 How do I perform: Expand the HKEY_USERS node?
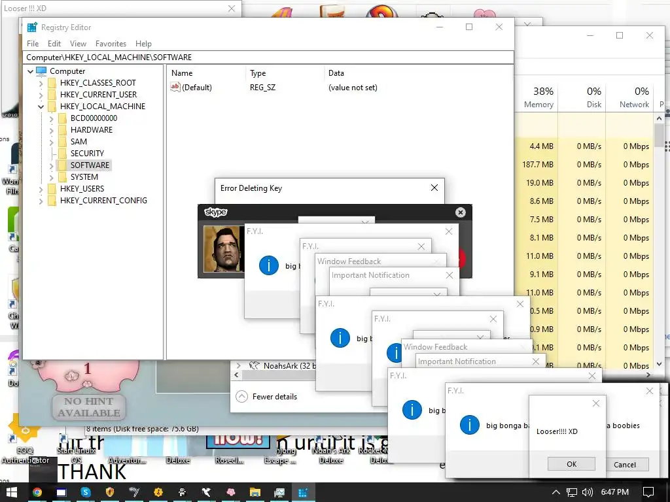41,189
